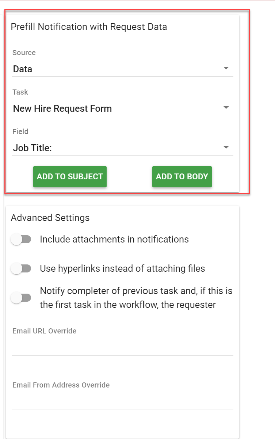Click the 'Include attachments in notifications' label text
This screenshot has height=439, width=275.
(114, 240)
